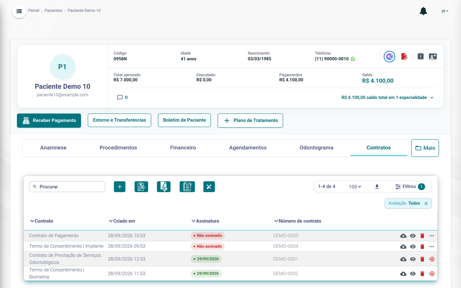Download Contrato de Pagamento file
This screenshot has width=461, height=288.
(x=403, y=236)
